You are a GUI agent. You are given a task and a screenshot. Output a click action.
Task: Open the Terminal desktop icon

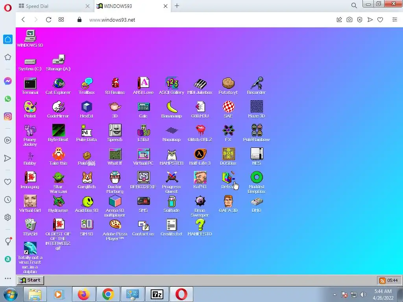coord(30,86)
